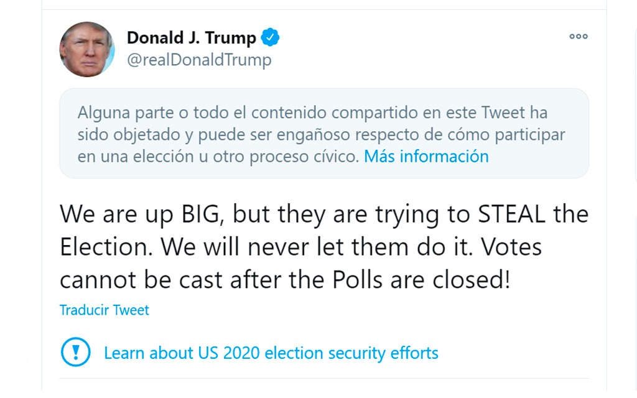637x398 pixels.
Task: Click the circled exclamation mark icon
Action: coord(76,353)
